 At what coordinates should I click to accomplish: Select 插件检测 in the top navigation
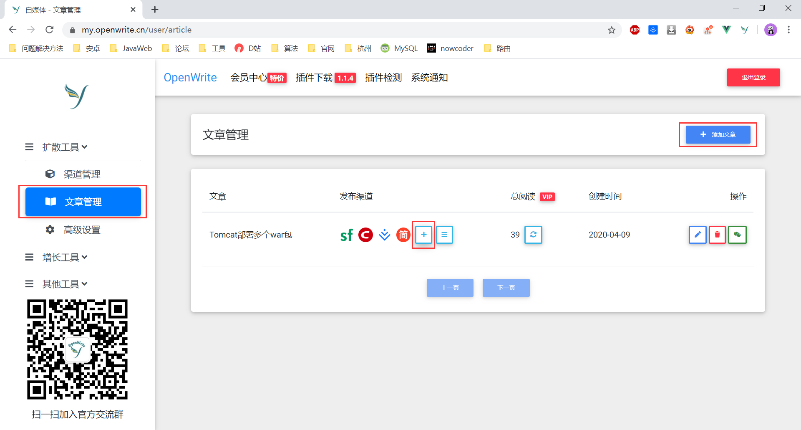pos(383,77)
